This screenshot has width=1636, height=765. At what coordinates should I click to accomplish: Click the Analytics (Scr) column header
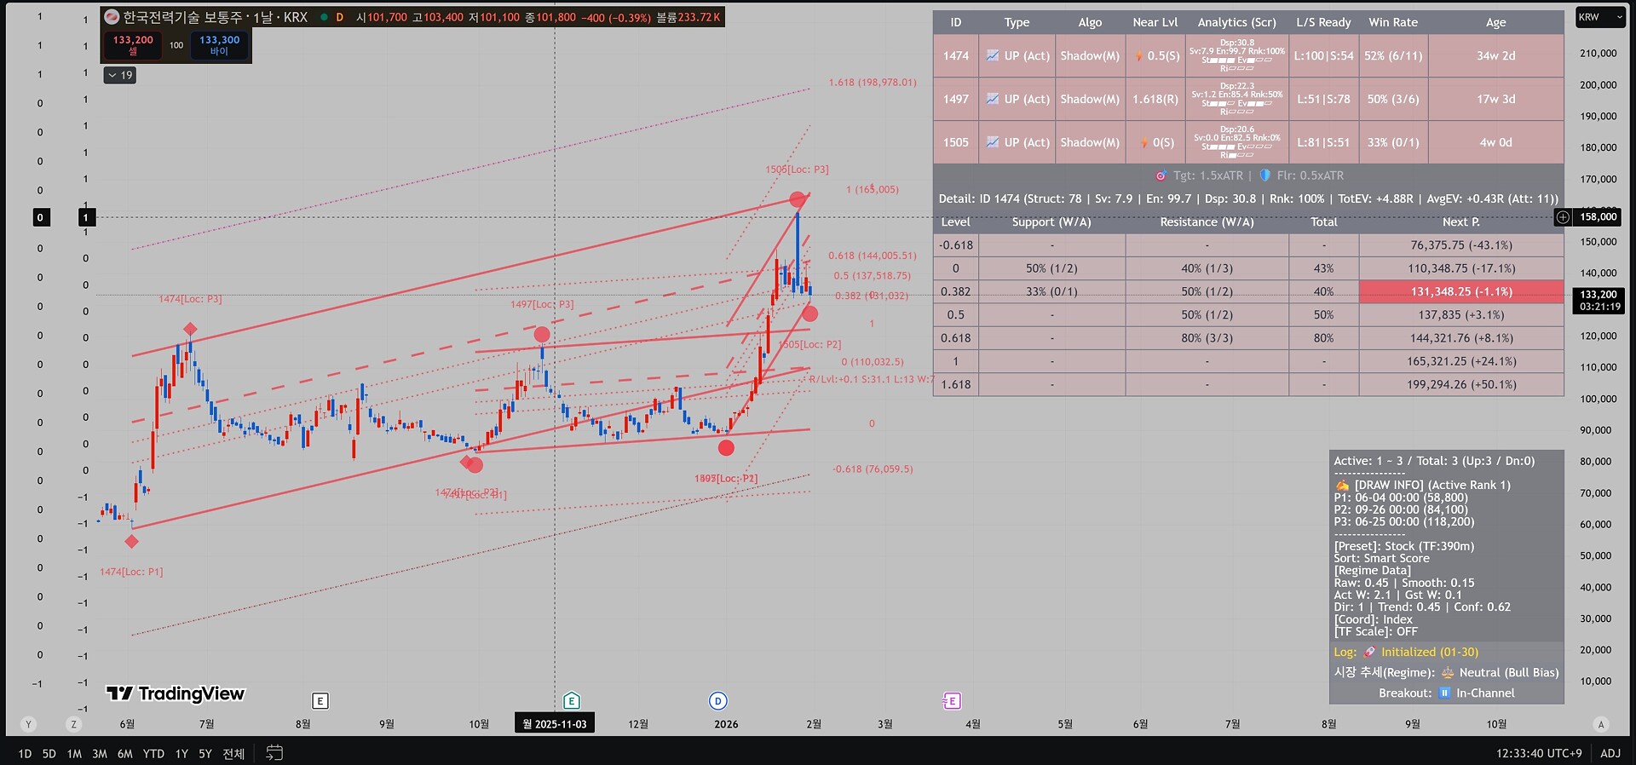click(x=1236, y=22)
